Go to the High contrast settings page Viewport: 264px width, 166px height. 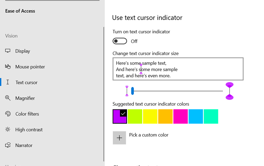[29, 130]
